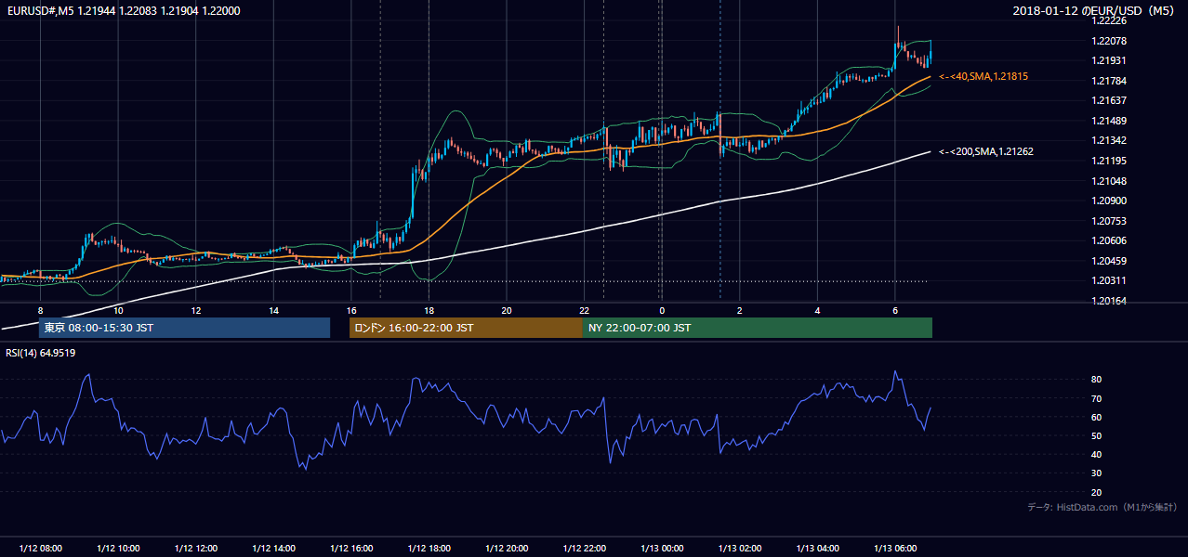1188x557 pixels.
Task: Click the 1/12 10:00 time label
Action: (118, 549)
